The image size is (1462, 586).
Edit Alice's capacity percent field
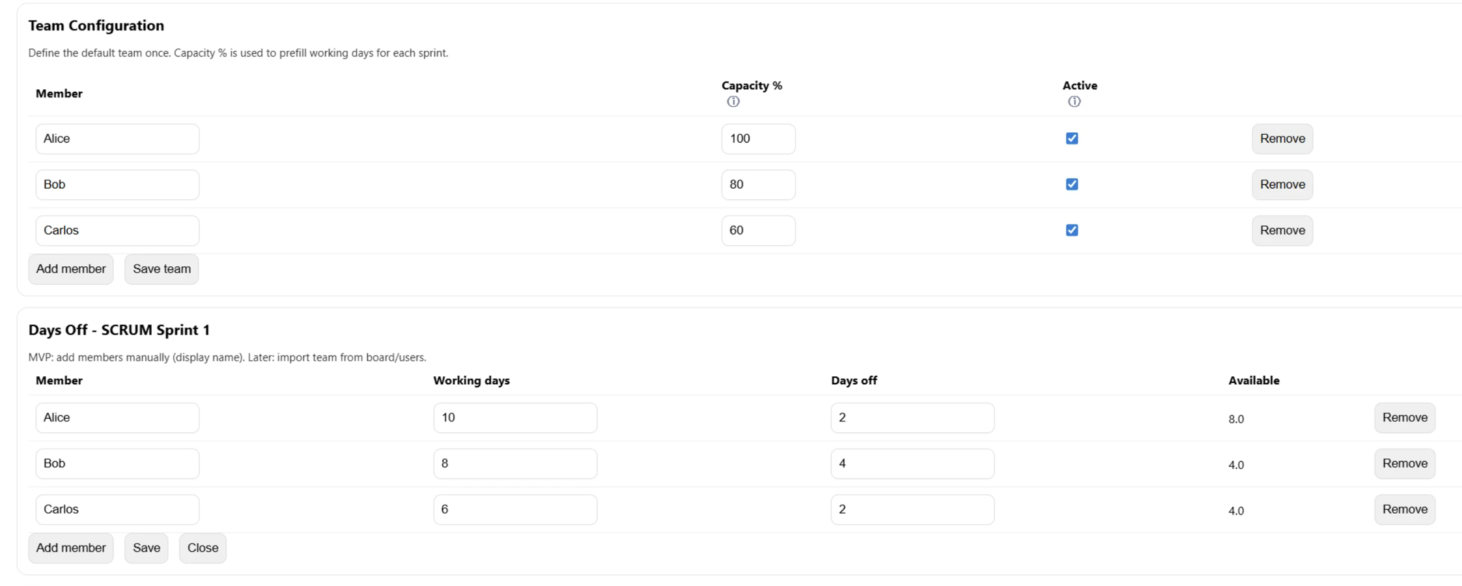coord(758,139)
